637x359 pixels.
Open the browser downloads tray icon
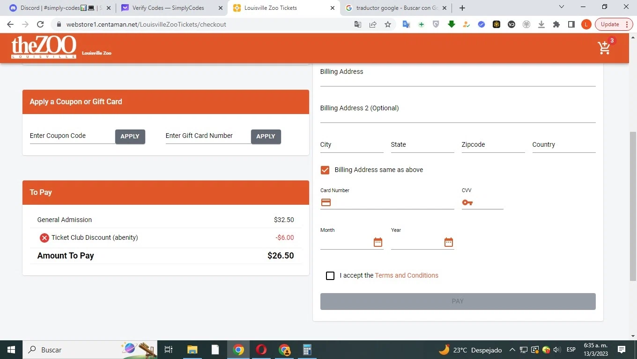click(x=541, y=24)
